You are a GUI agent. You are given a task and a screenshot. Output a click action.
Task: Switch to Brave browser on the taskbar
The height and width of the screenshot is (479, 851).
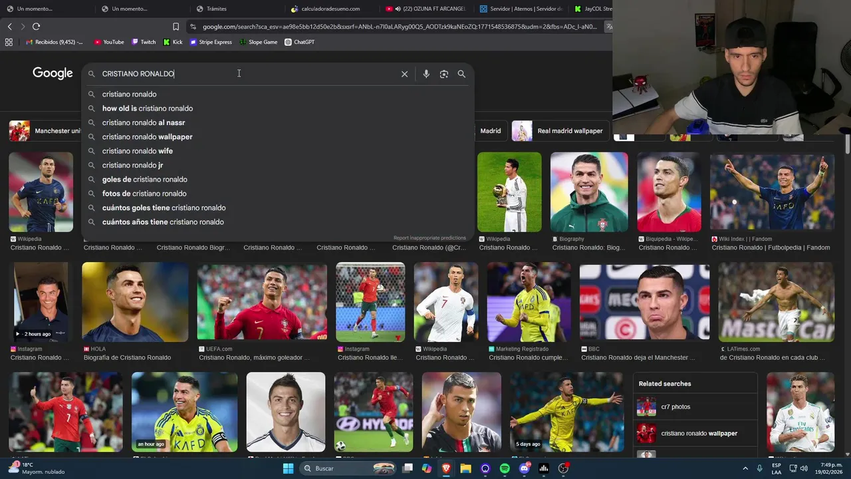[446, 468]
